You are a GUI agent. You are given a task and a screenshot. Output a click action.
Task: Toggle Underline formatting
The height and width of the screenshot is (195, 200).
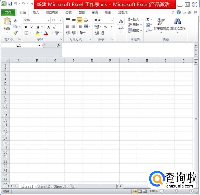(x=38, y=27)
